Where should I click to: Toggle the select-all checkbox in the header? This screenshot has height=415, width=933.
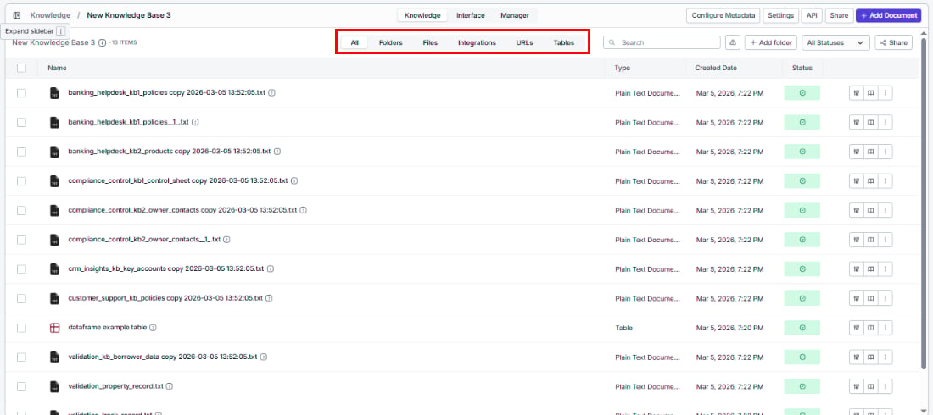tap(21, 68)
